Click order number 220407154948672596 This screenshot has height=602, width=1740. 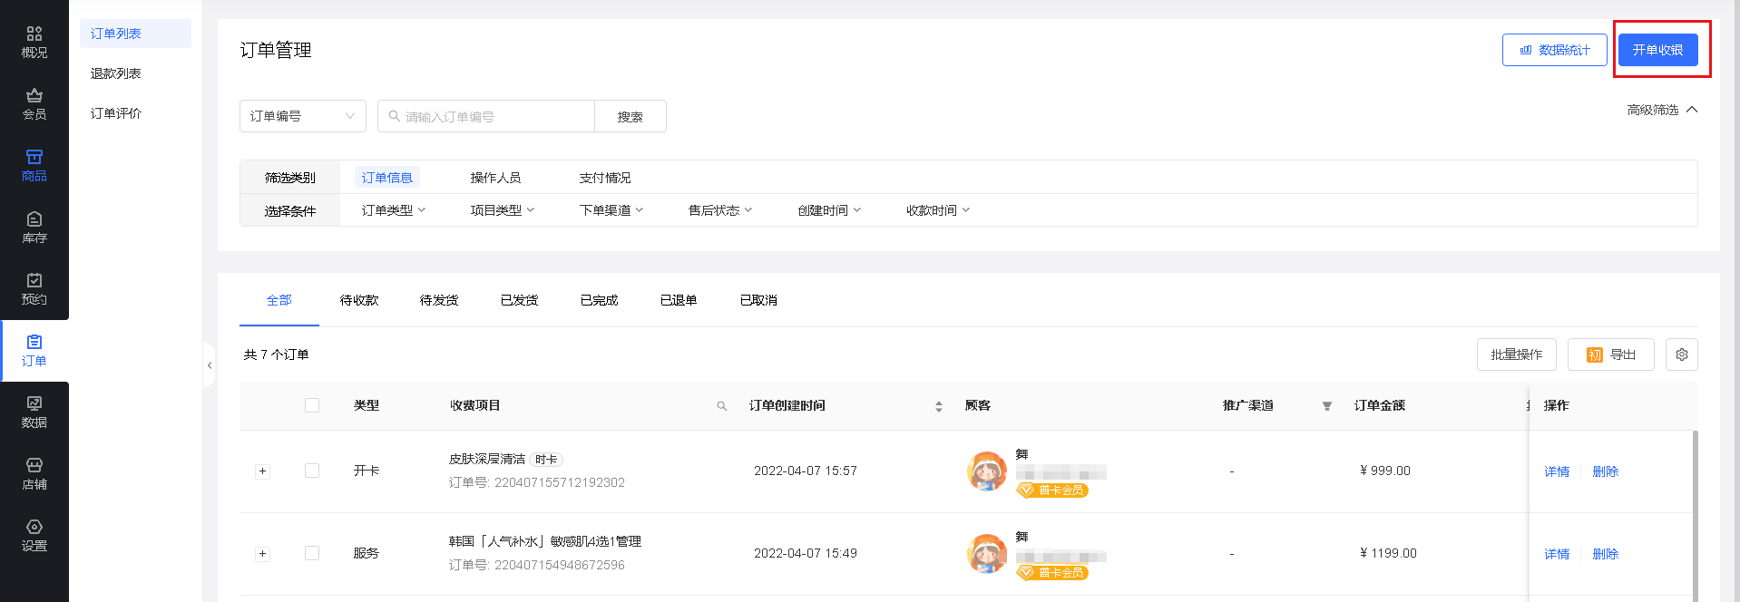pos(560,565)
